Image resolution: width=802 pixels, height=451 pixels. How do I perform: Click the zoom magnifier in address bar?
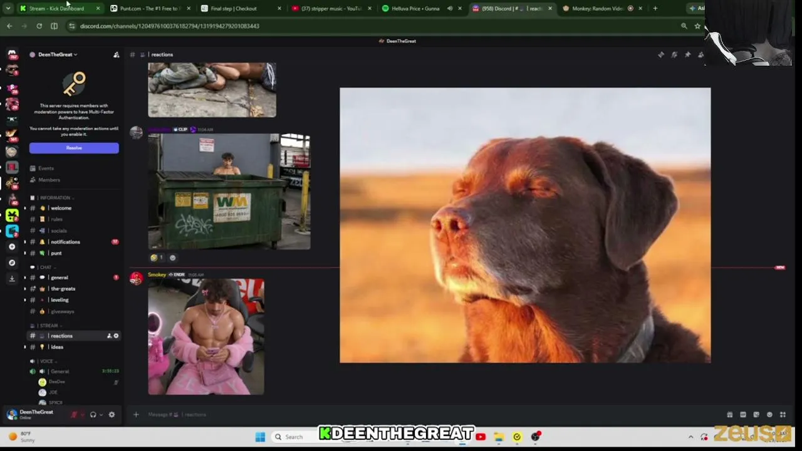(x=684, y=26)
